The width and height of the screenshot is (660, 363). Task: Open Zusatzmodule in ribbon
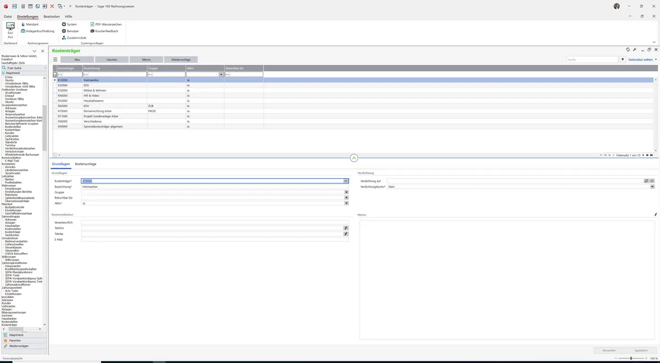[74, 37]
